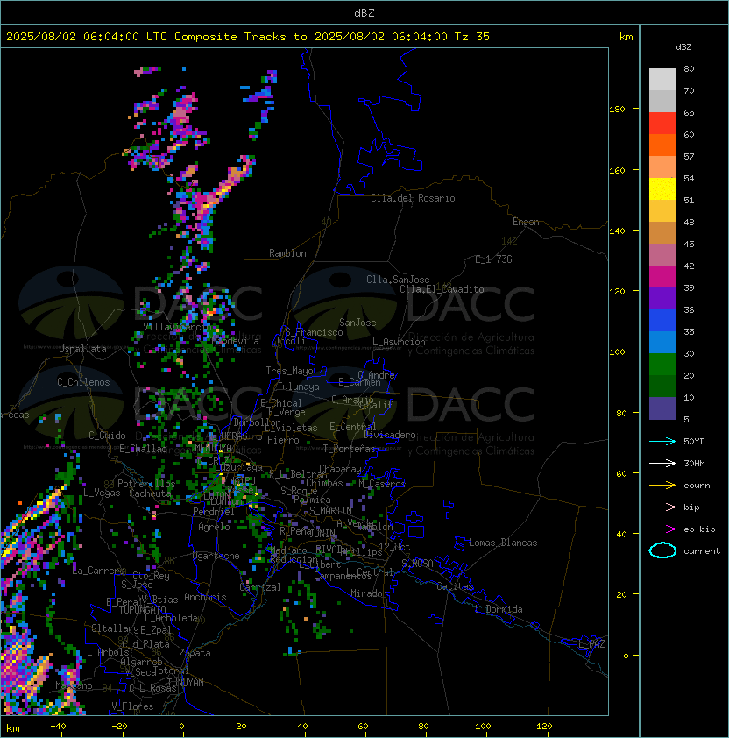The height and width of the screenshot is (738, 729).
Task: Click the 'V_Flores' map label
Action: [132, 706]
